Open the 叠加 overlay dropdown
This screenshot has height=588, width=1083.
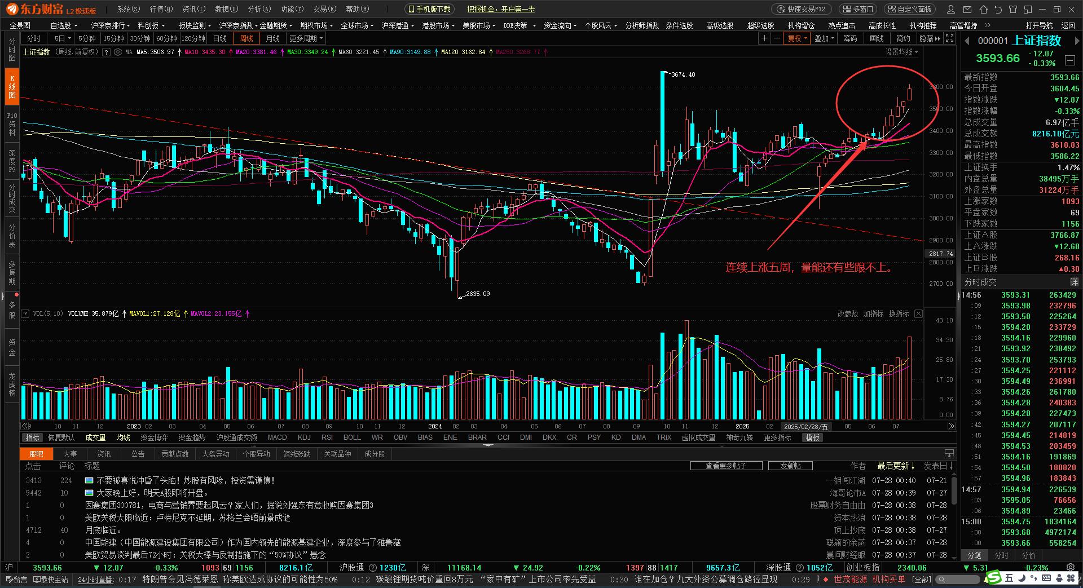click(825, 38)
